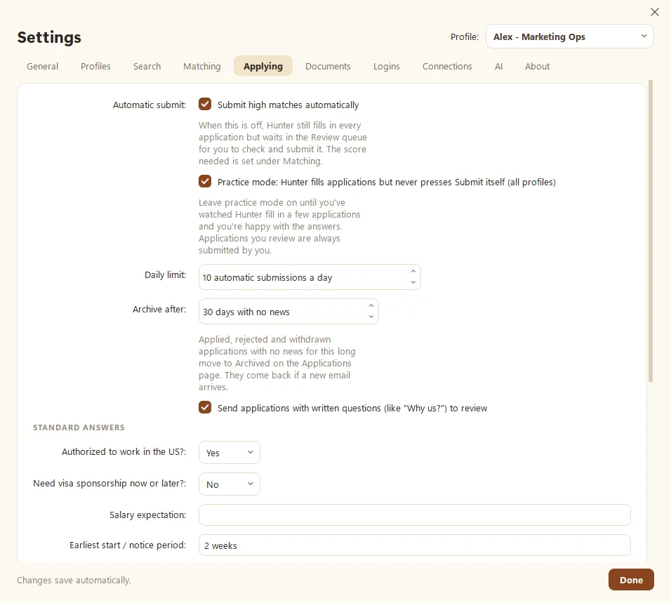This screenshot has width=671, height=603.
Task: Open the Profiles tab
Action: 95,66
